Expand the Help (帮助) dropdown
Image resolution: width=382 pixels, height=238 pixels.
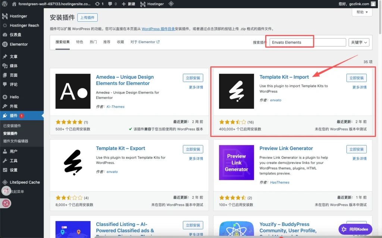362,12
